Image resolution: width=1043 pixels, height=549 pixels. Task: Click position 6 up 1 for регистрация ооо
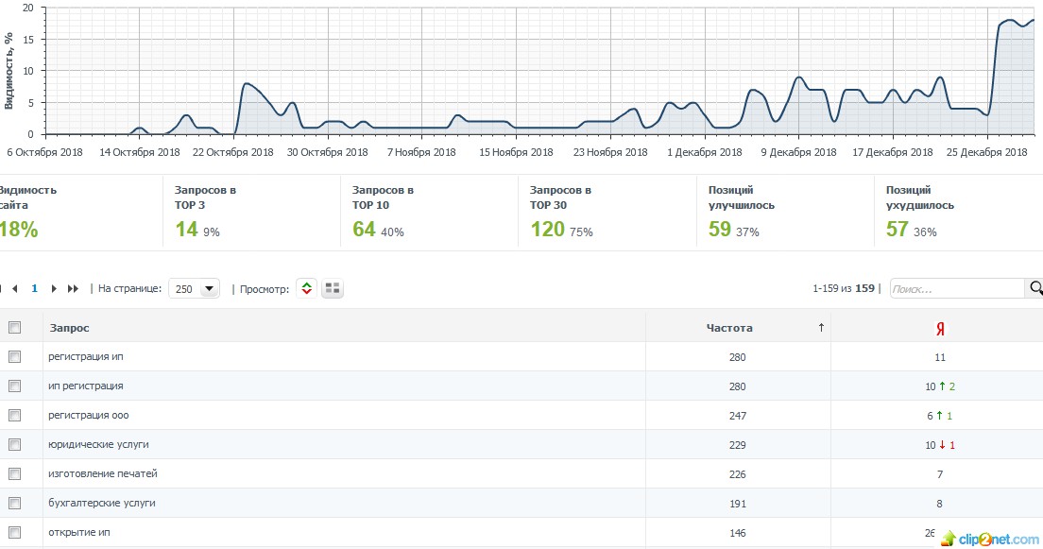coord(940,416)
